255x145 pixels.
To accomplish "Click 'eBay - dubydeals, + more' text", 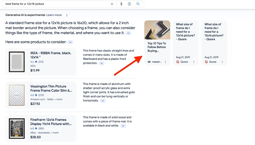I will [x=44, y=133].
